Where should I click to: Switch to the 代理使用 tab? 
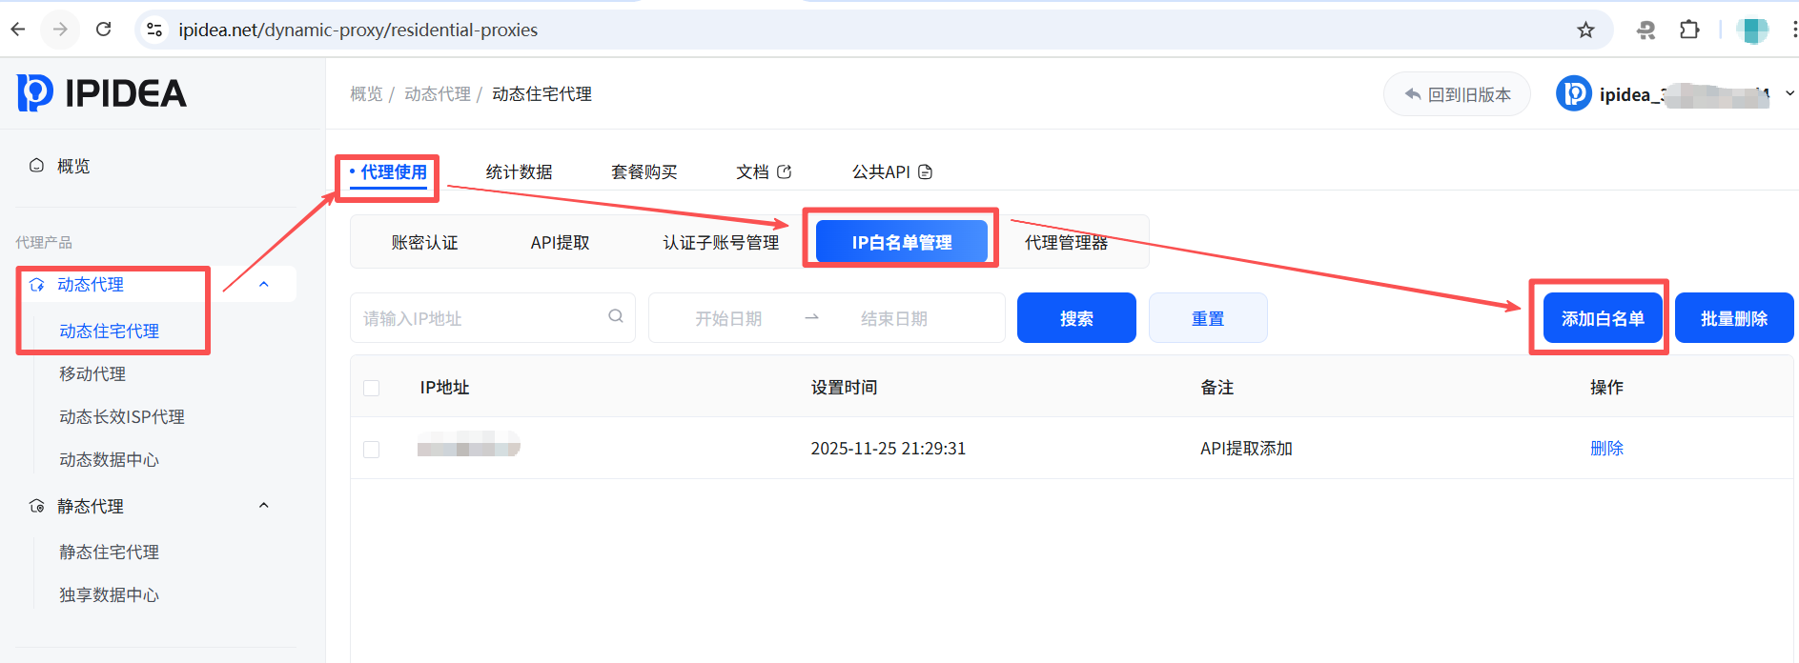click(x=394, y=171)
